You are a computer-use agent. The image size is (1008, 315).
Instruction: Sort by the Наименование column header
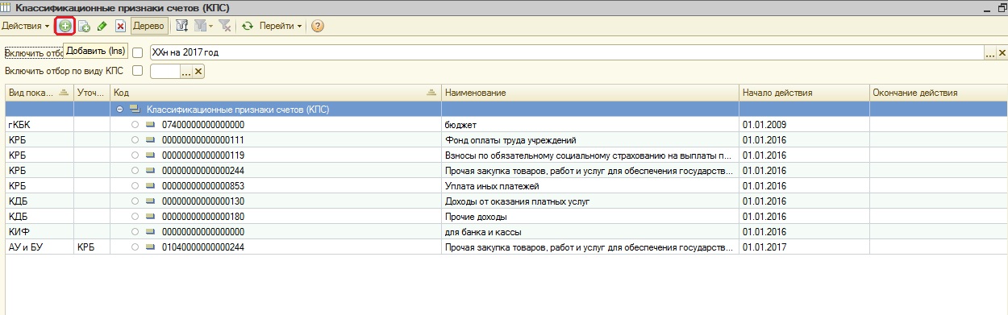[590, 93]
